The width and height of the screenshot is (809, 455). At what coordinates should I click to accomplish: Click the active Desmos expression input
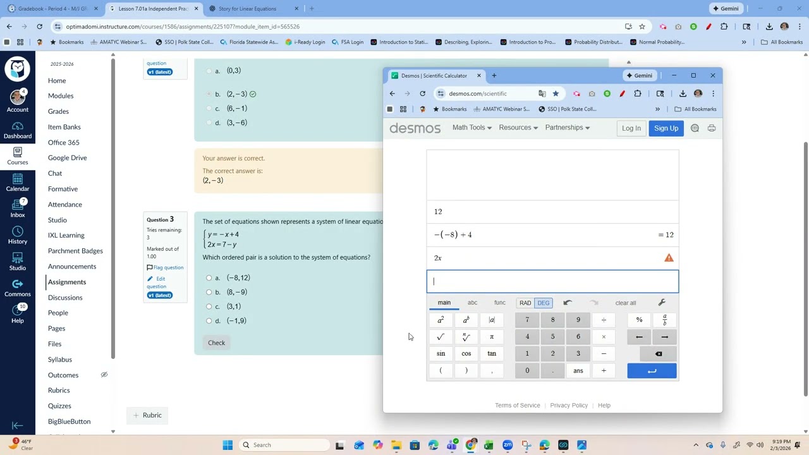click(552, 281)
